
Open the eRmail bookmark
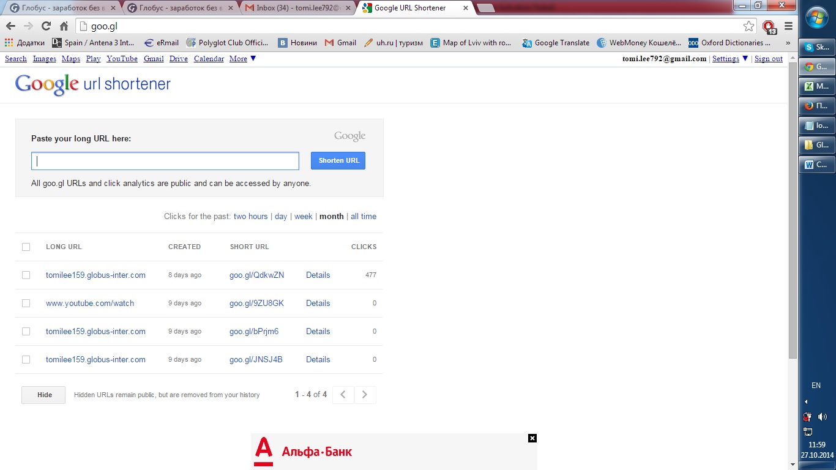coord(162,43)
